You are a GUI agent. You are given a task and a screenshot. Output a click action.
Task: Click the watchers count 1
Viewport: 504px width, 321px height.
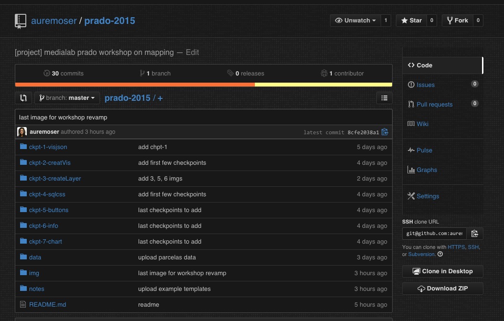click(386, 21)
